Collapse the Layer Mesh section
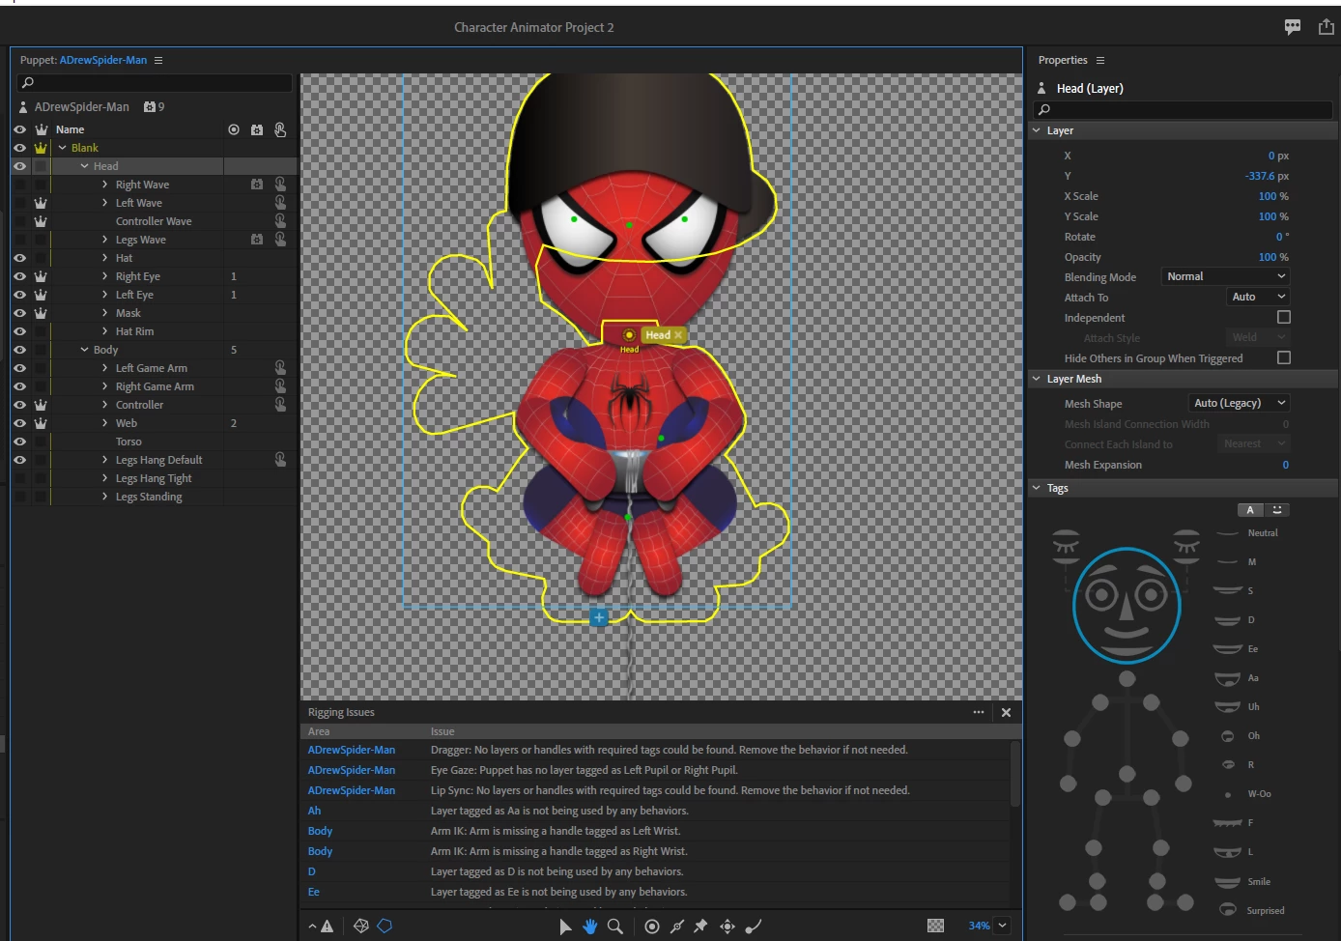This screenshot has height=941, width=1341. (1037, 379)
